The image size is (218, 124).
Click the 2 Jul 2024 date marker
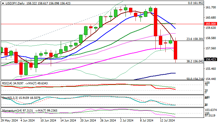click(127, 121)
